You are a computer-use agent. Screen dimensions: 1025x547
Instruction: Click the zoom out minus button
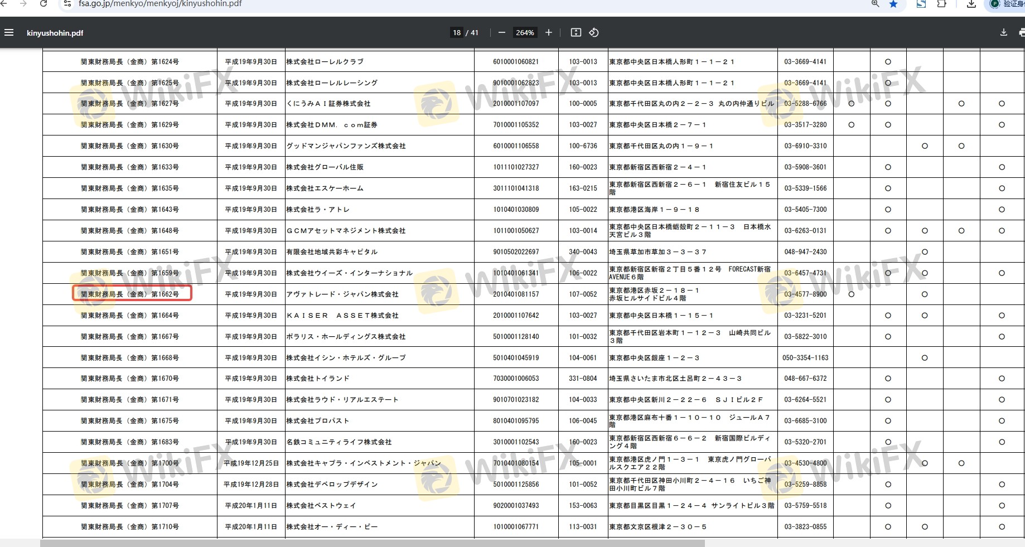pyautogui.click(x=501, y=33)
